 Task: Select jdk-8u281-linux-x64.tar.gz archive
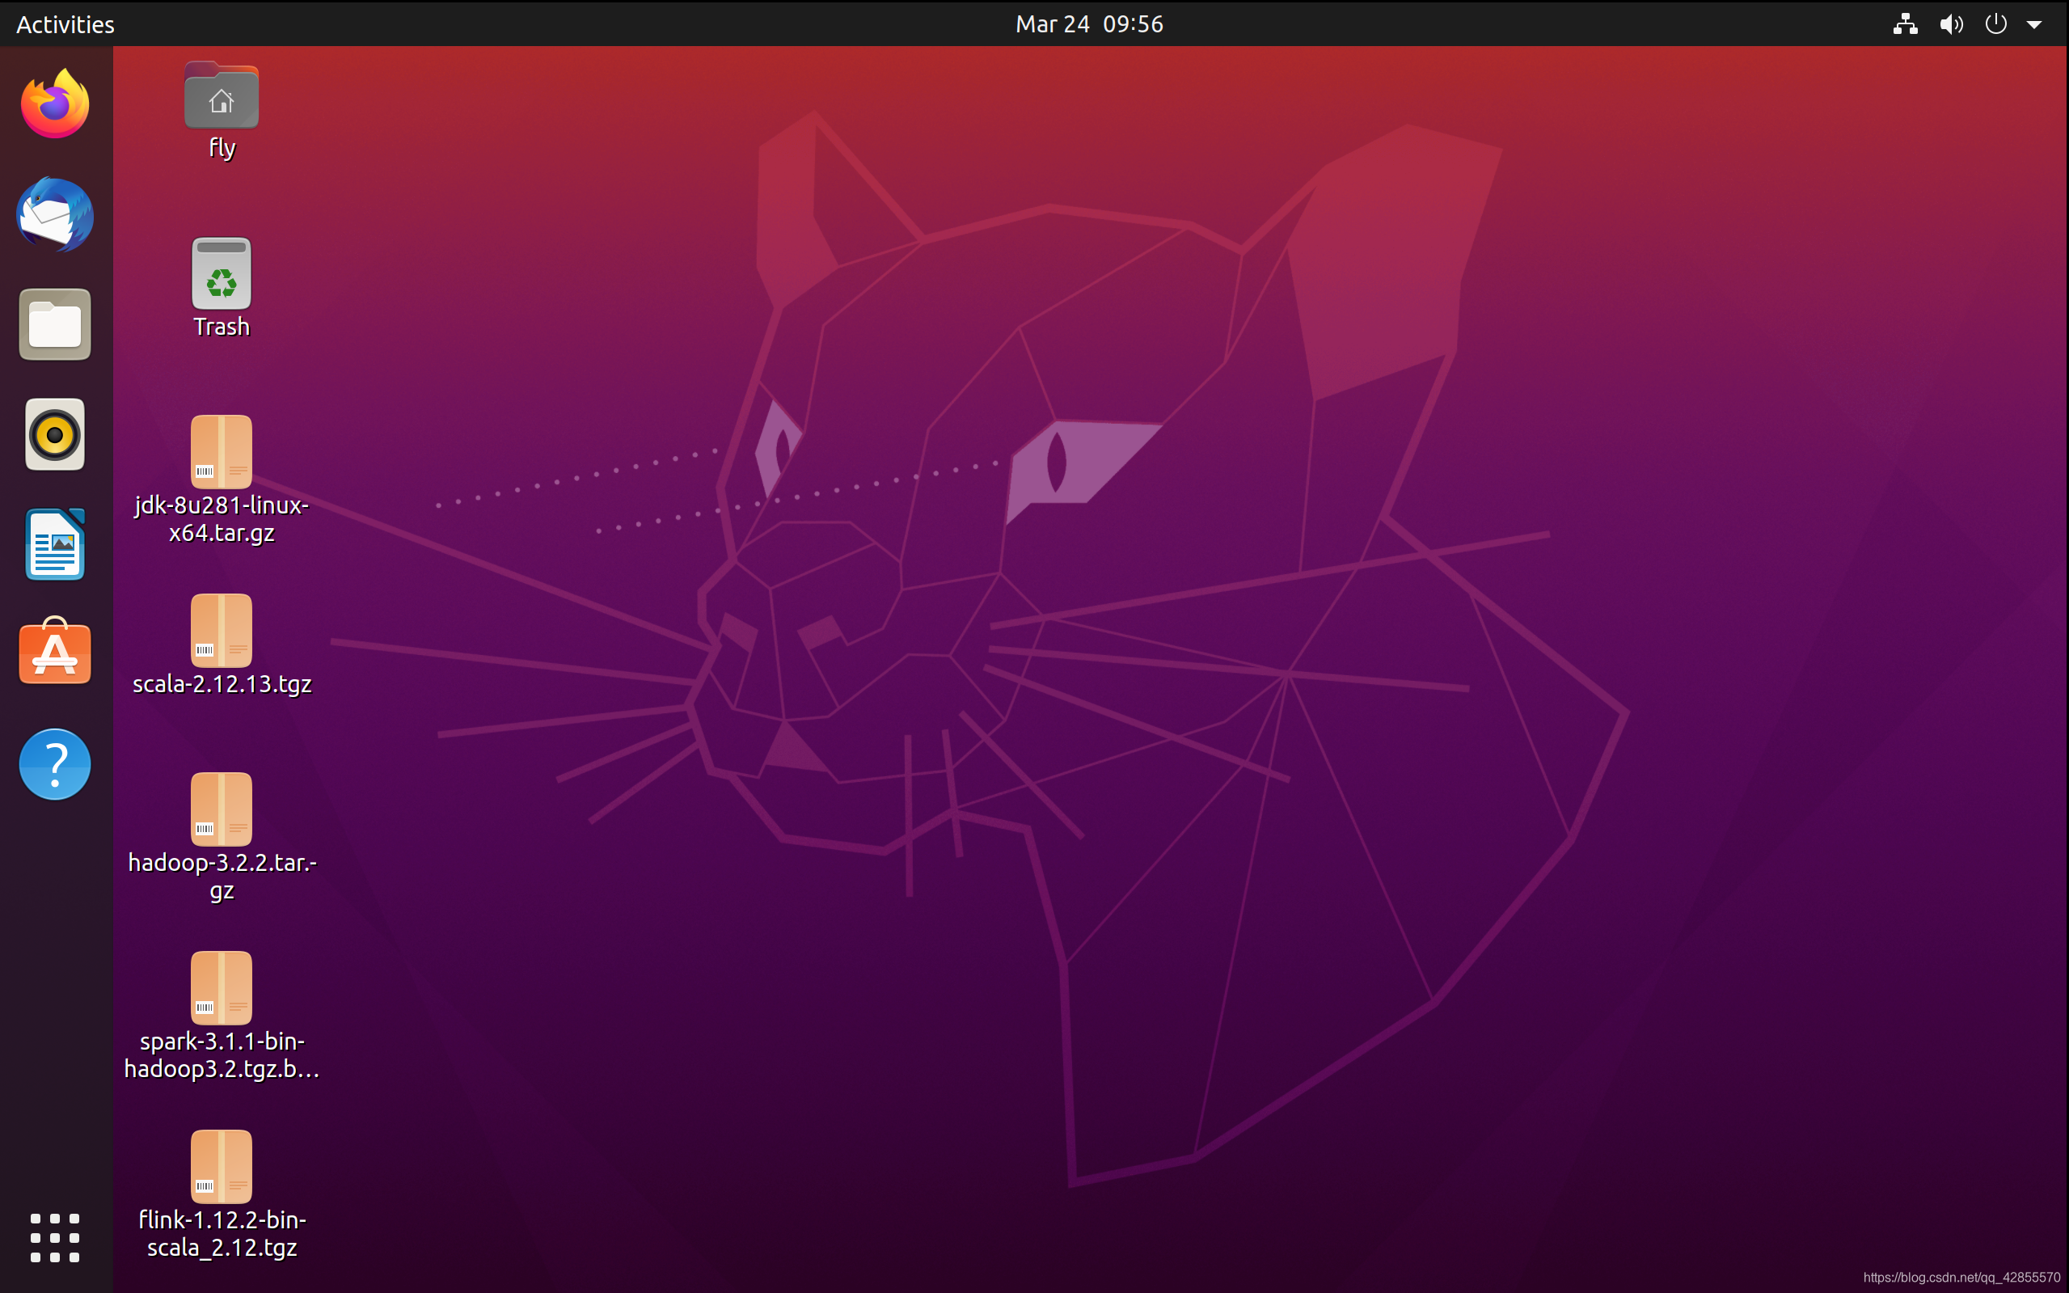[222, 452]
